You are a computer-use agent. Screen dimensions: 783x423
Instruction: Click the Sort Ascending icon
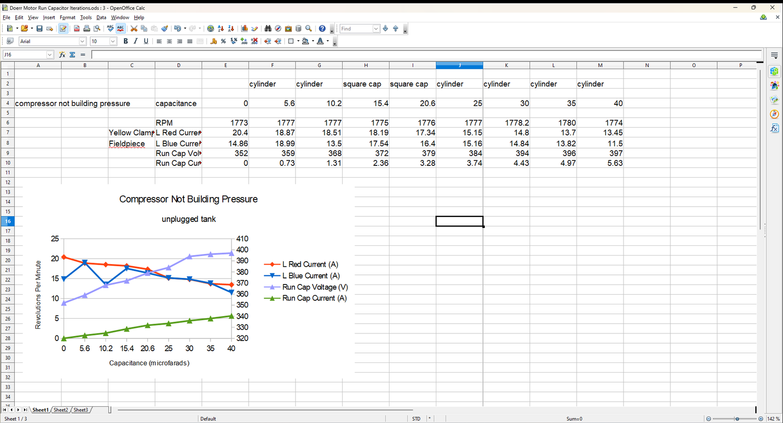(221, 29)
